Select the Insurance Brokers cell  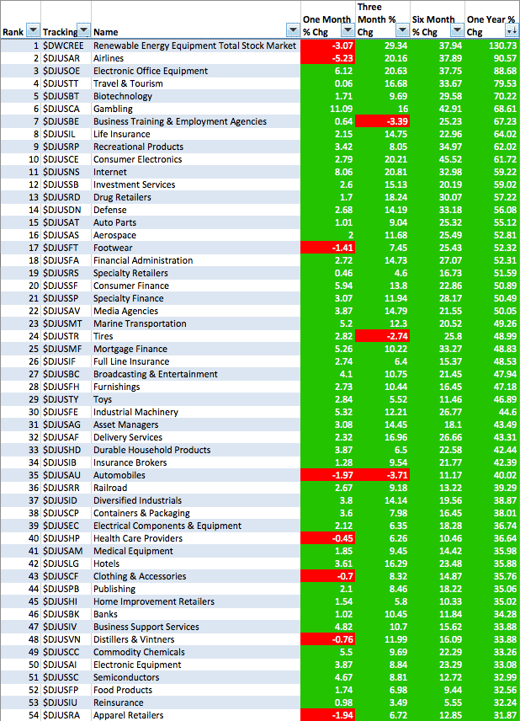tap(196, 463)
